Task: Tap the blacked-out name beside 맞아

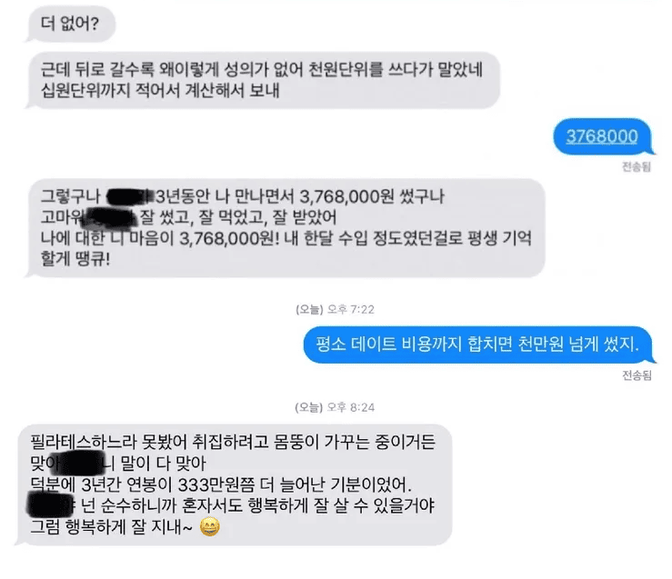Action: click(82, 463)
